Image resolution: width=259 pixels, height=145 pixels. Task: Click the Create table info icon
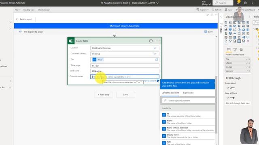point(151,41)
